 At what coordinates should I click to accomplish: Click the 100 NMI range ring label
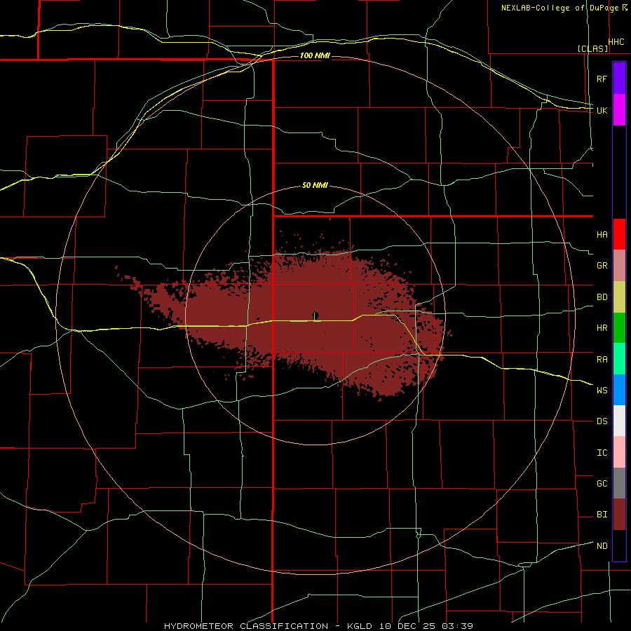pos(315,55)
